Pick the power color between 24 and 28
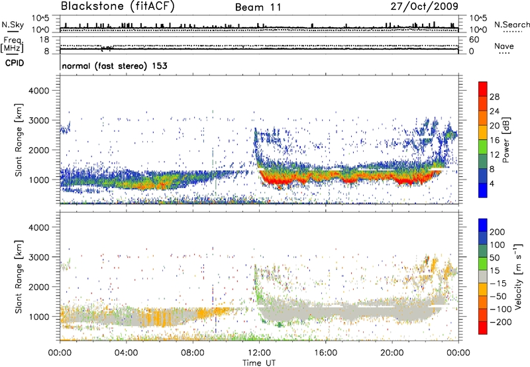The height and width of the screenshot is (367, 530). tap(483, 104)
